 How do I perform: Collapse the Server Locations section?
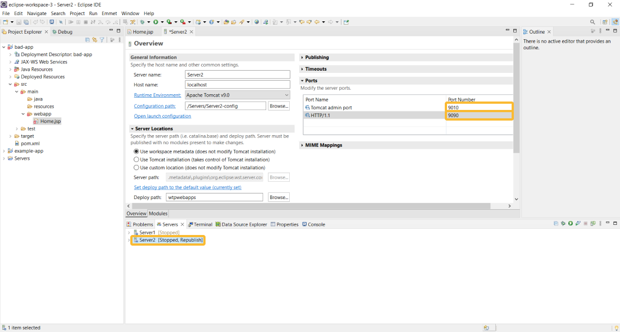pos(132,128)
